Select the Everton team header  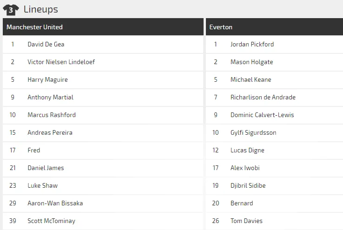pyautogui.click(x=221, y=27)
